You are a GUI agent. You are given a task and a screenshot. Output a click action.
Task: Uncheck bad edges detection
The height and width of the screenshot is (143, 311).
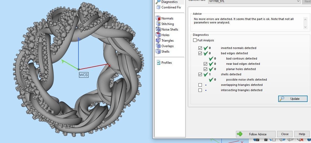pyautogui.click(x=200, y=53)
